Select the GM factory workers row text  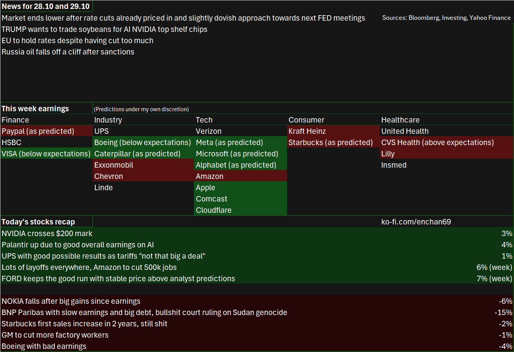click(55, 335)
